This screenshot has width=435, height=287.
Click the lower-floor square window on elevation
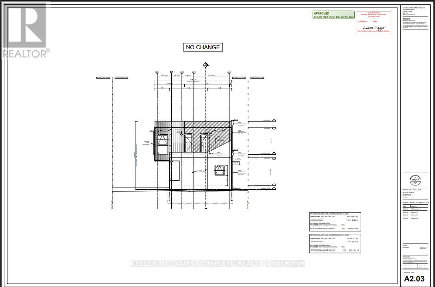(x=219, y=171)
